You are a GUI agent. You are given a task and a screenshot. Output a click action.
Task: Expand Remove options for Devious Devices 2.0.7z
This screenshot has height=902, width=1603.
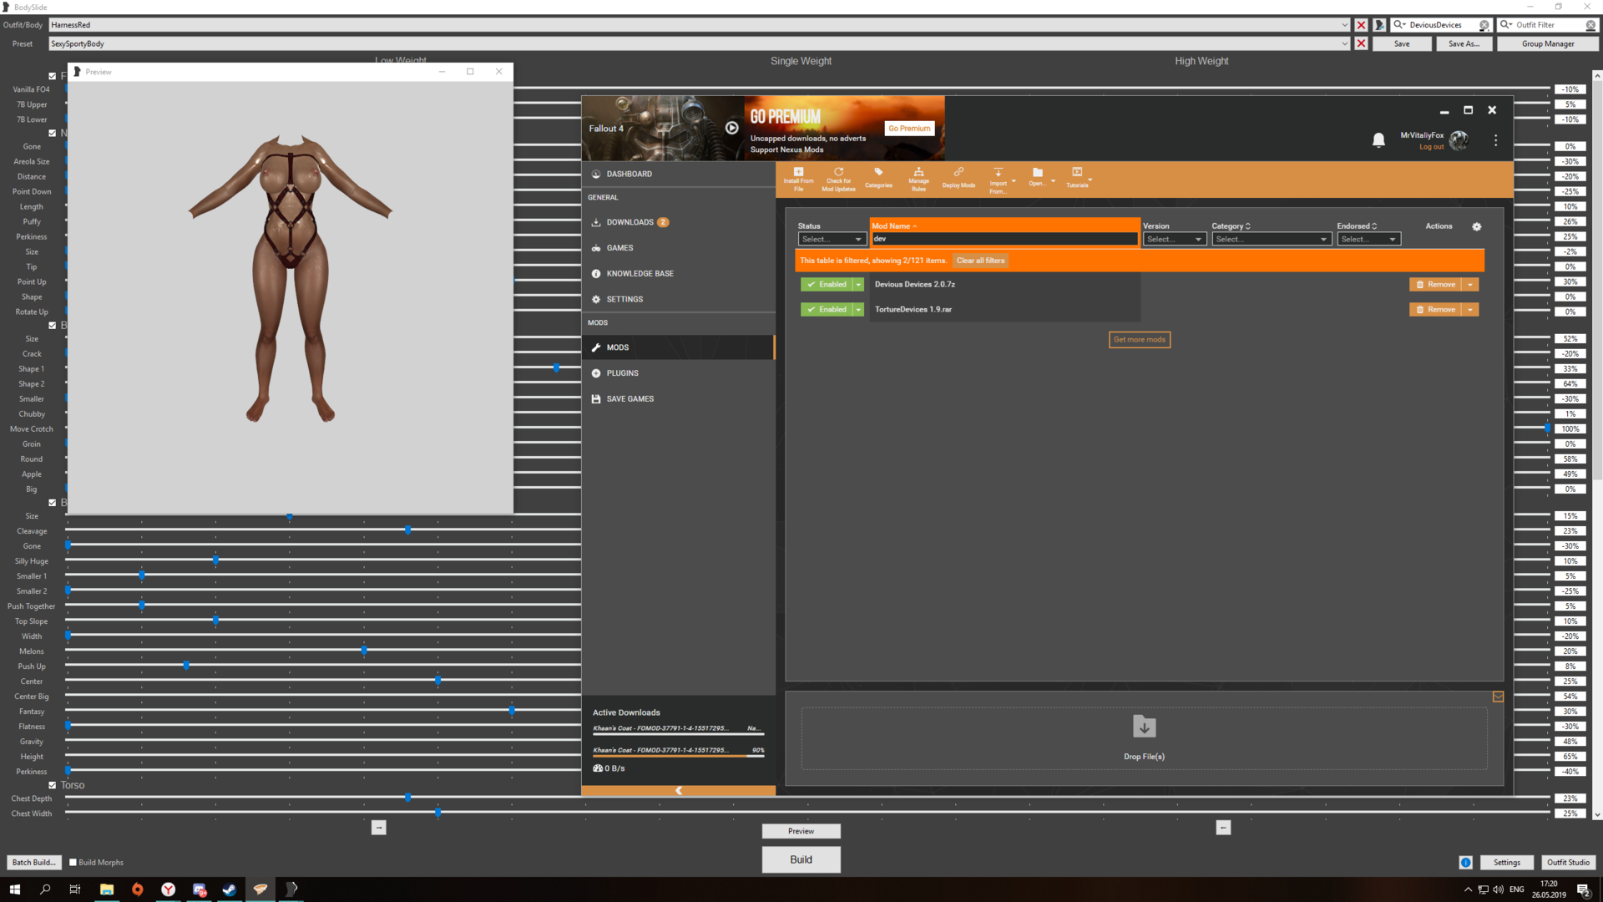tap(1470, 285)
